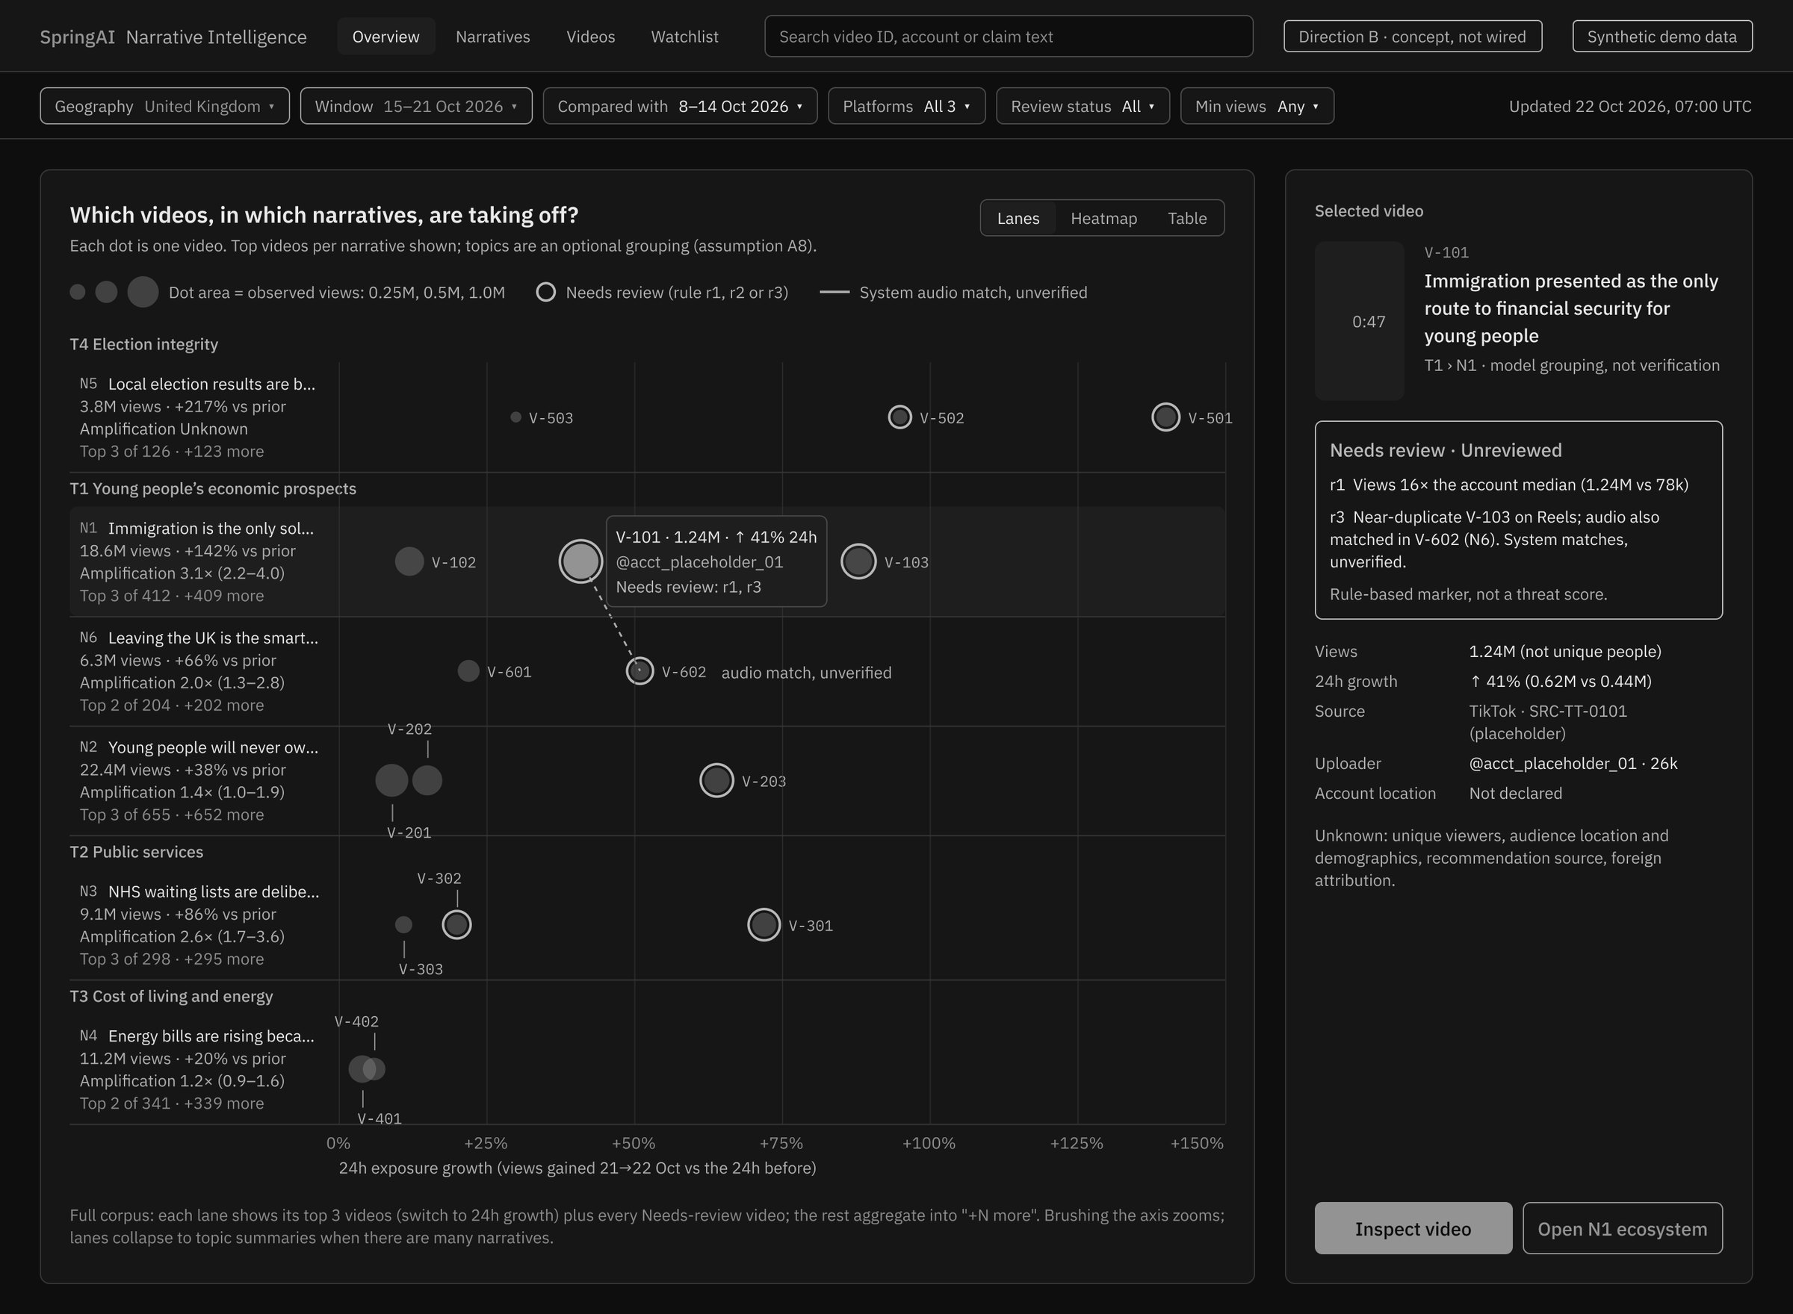
Task: Focus the search video ID field
Action: pos(1009,37)
